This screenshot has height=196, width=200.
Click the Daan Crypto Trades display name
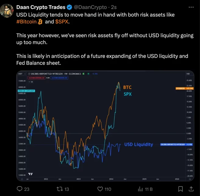click(x=41, y=7)
